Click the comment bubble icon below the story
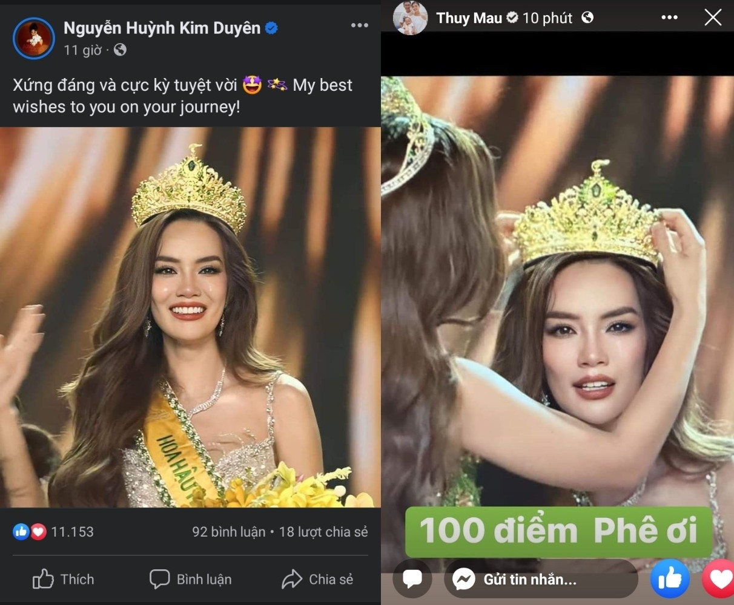This screenshot has width=734, height=605. tap(412, 580)
